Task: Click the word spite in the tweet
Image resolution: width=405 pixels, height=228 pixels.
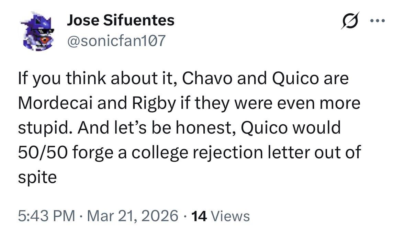Action: point(37,178)
